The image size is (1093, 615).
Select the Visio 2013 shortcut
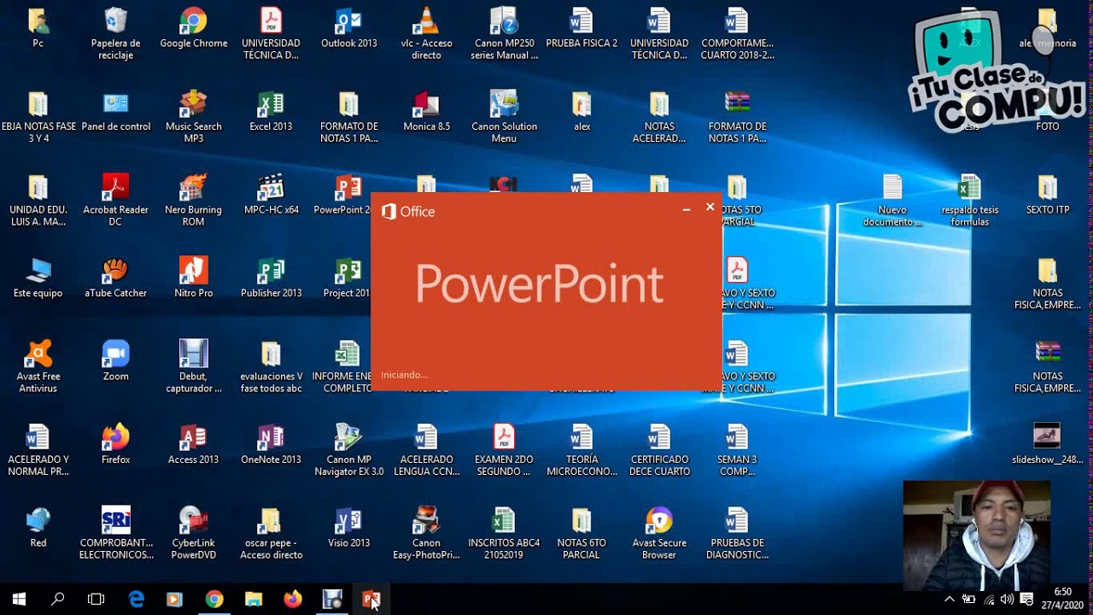[348, 528]
